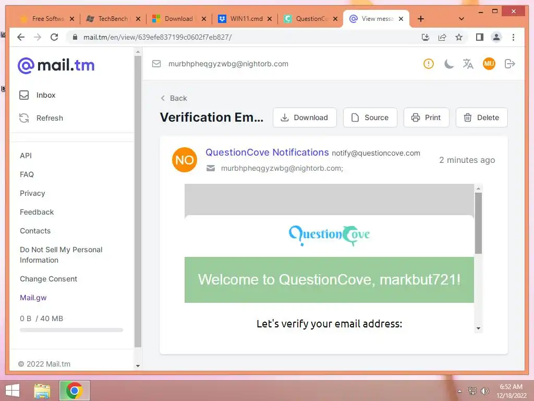The width and height of the screenshot is (534, 401).
Task: Click the small envelope icon before the recipient address
Action: coord(211,168)
